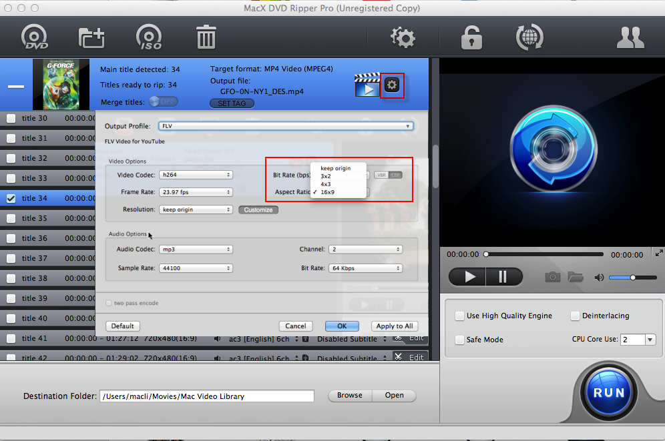This screenshot has height=441, width=665.
Task: Click the unlock register icon
Action: 471,37
